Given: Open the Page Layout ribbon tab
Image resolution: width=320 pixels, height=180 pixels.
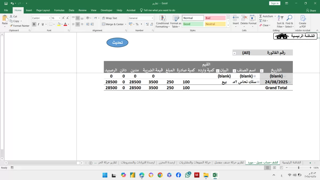Looking at the screenshot, I should coord(43,10).
